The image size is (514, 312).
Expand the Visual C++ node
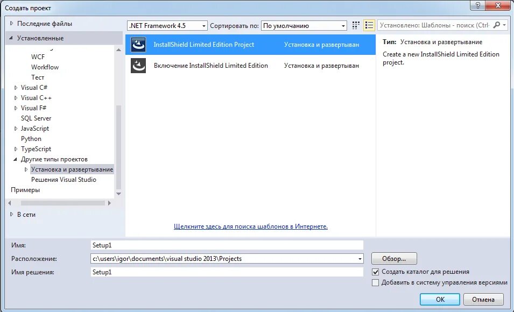pos(16,98)
